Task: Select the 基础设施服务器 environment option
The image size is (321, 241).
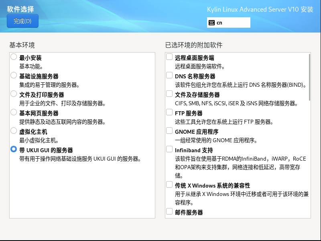Action: (14, 76)
